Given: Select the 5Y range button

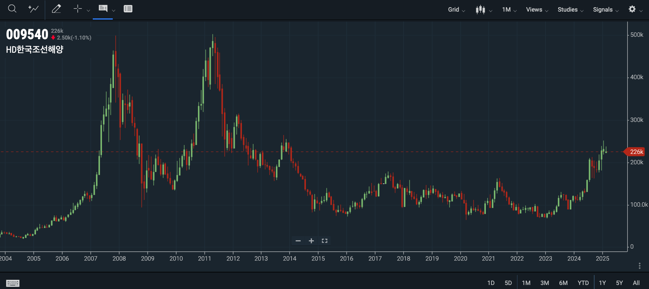Looking at the screenshot, I should (619, 283).
